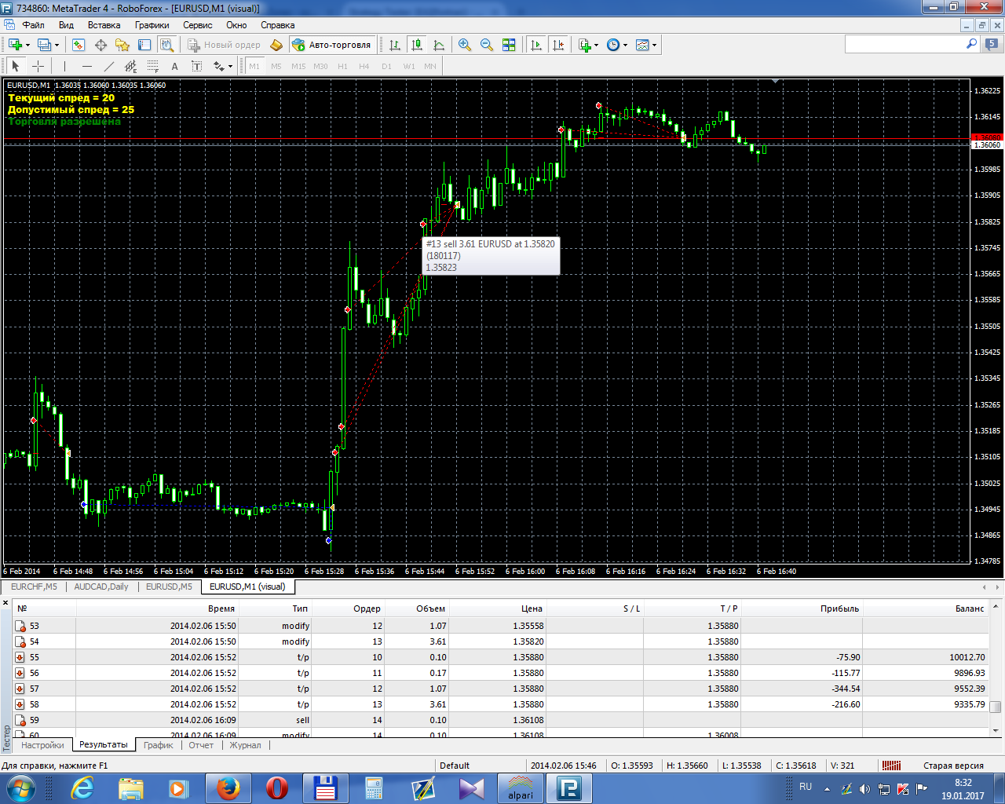The image size is (1005, 804).
Task: Tile chart windows icon
Action: (509, 45)
